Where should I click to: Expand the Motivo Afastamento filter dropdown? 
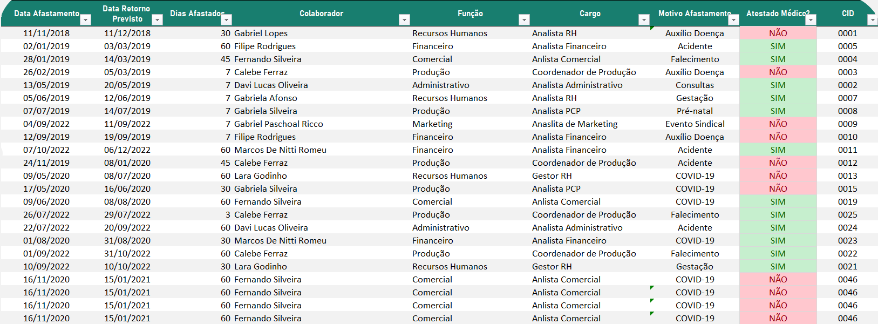733,20
